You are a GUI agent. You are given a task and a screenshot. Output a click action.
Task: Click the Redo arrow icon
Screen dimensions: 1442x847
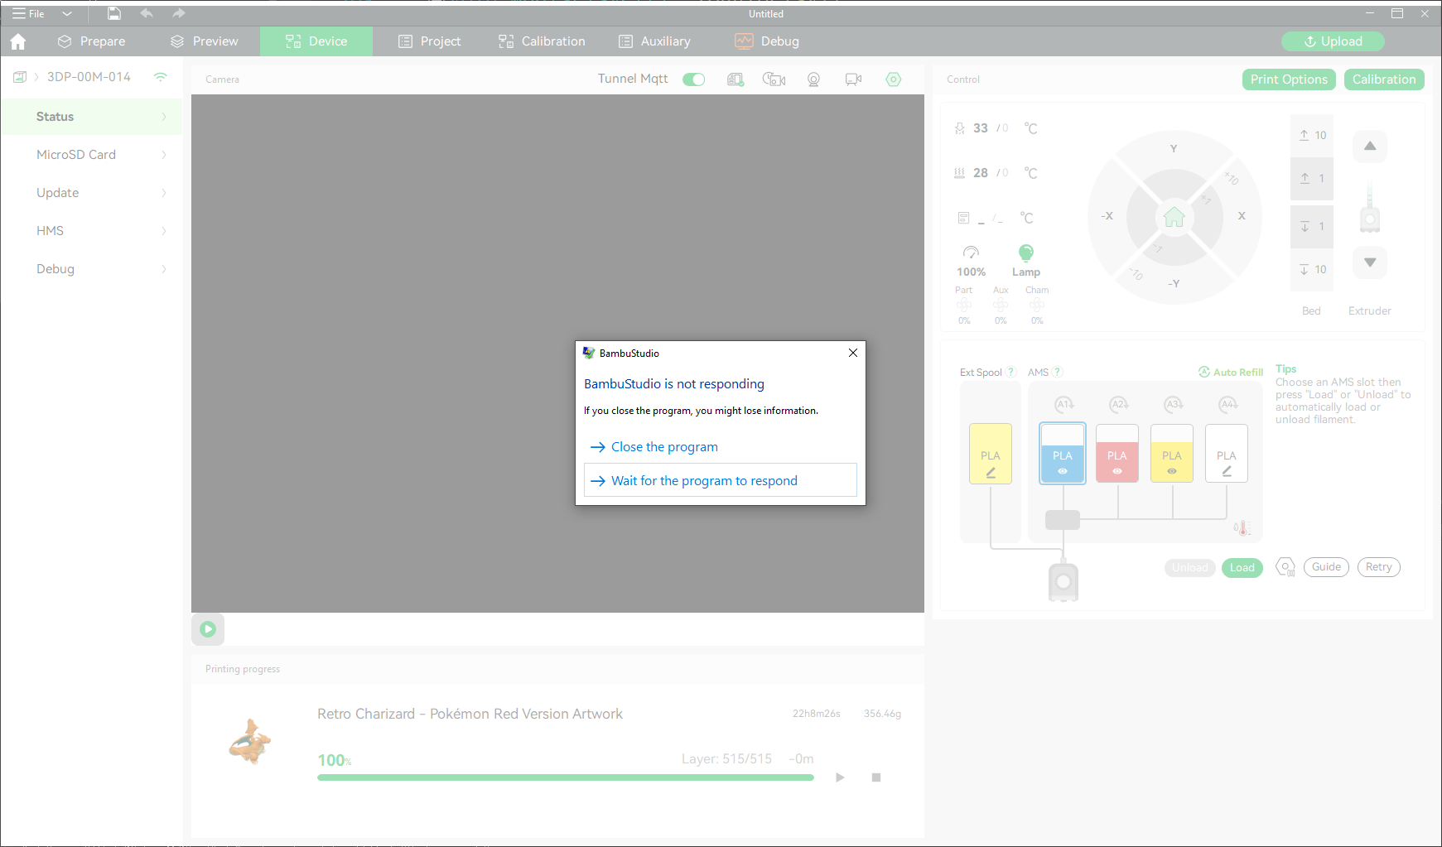pyautogui.click(x=178, y=13)
